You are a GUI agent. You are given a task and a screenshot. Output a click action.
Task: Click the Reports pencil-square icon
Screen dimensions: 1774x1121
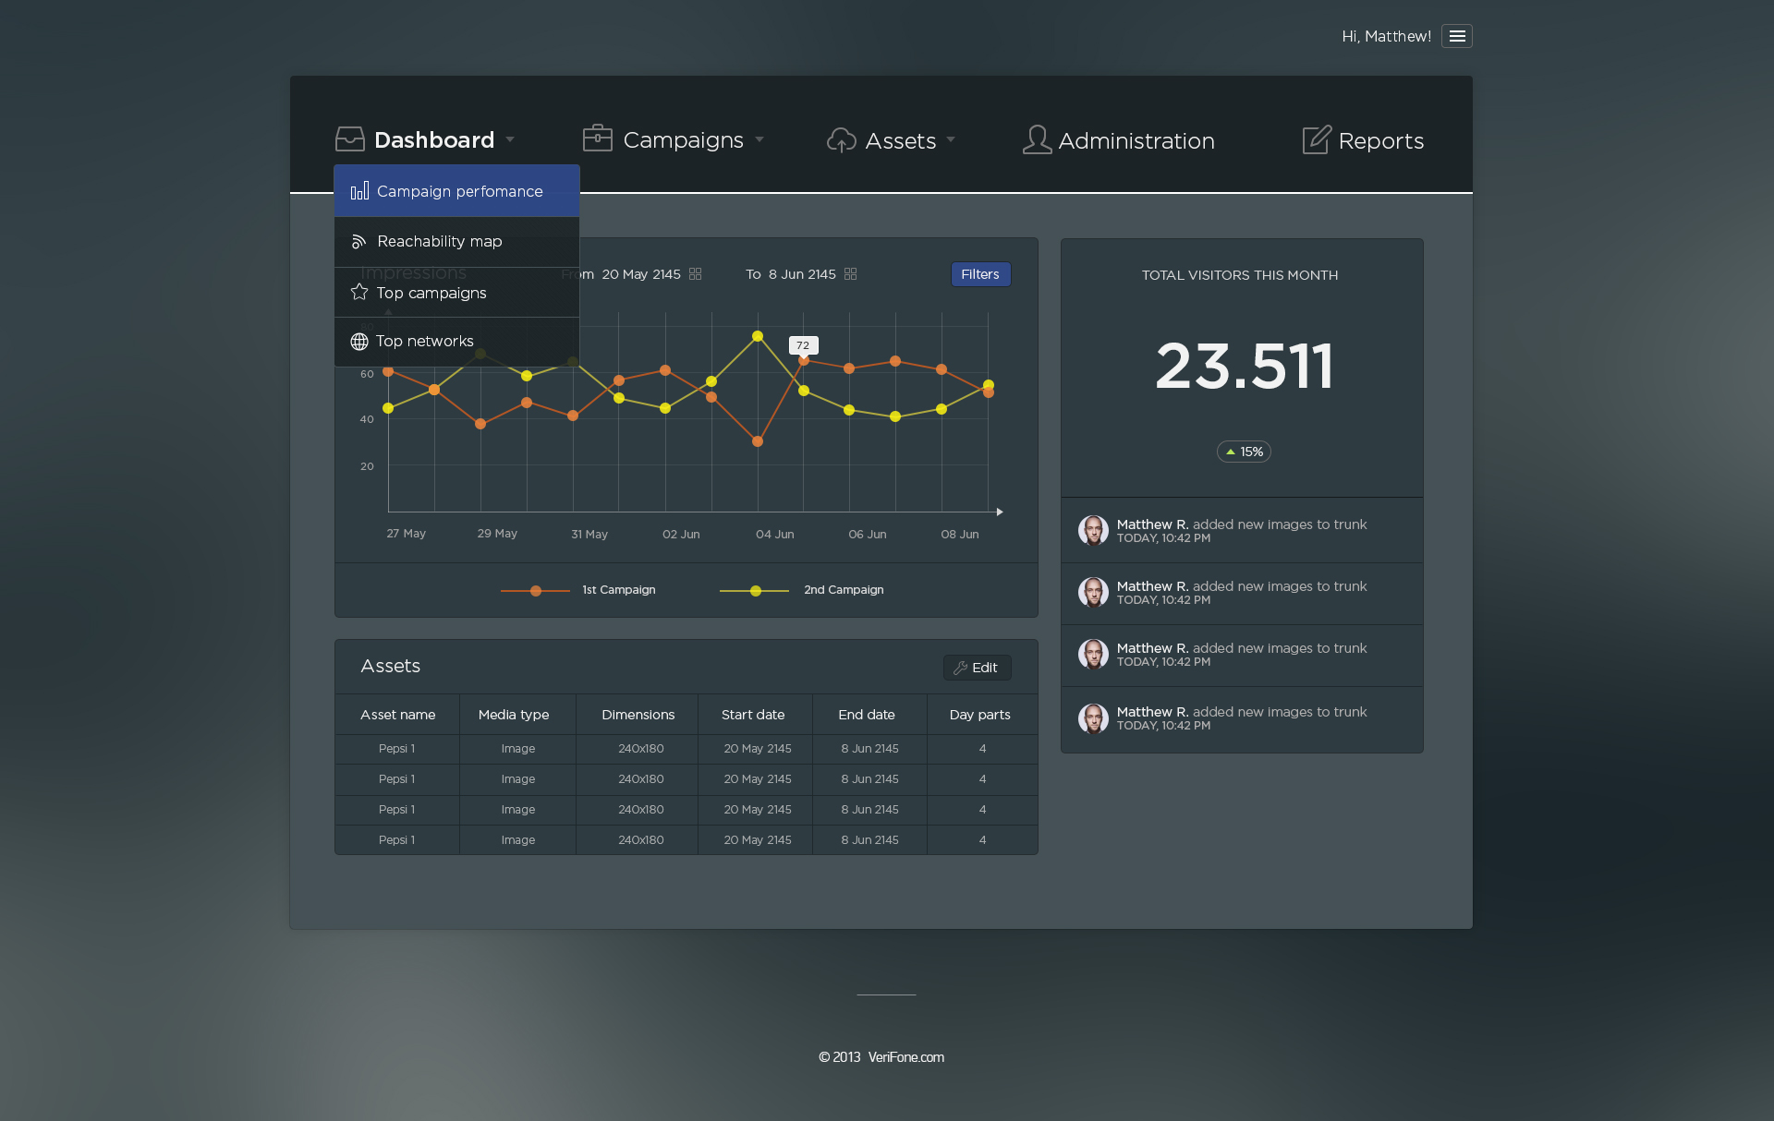click(1316, 139)
